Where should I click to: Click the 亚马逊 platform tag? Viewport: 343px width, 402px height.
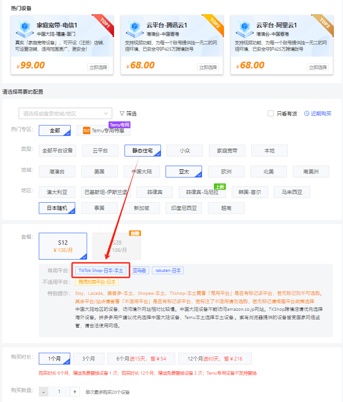click(139, 271)
